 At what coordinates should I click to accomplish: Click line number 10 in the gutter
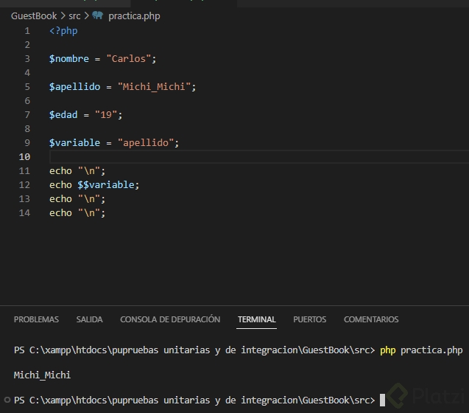24,156
